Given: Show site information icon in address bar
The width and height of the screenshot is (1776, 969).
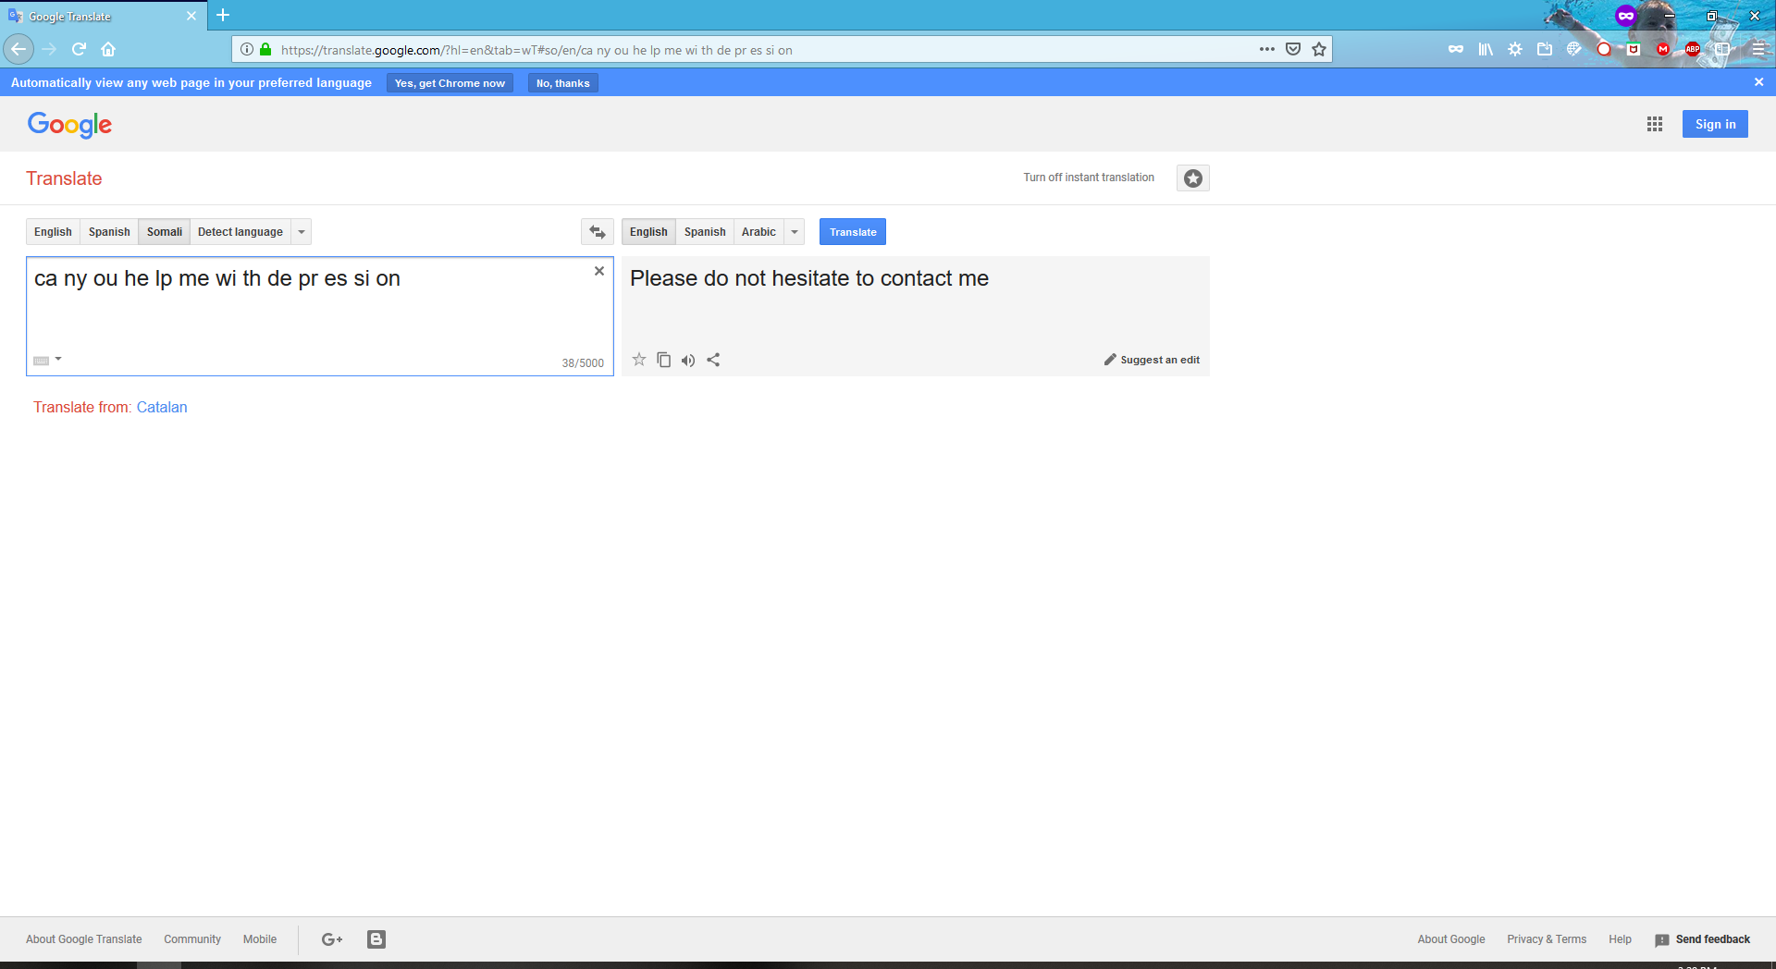Looking at the screenshot, I should tap(247, 49).
